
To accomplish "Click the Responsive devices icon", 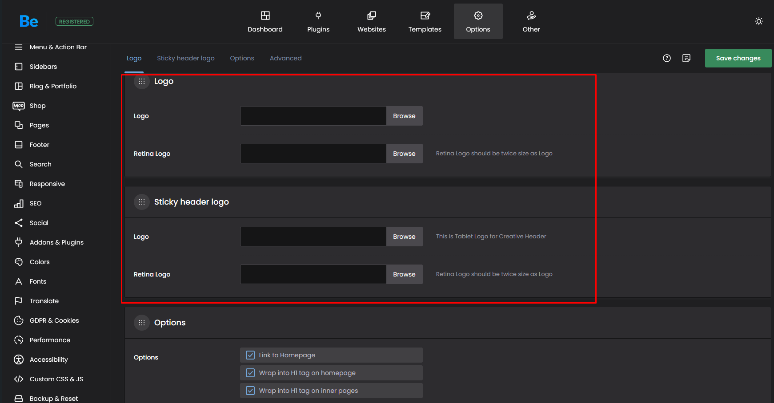I will pos(19,184).
